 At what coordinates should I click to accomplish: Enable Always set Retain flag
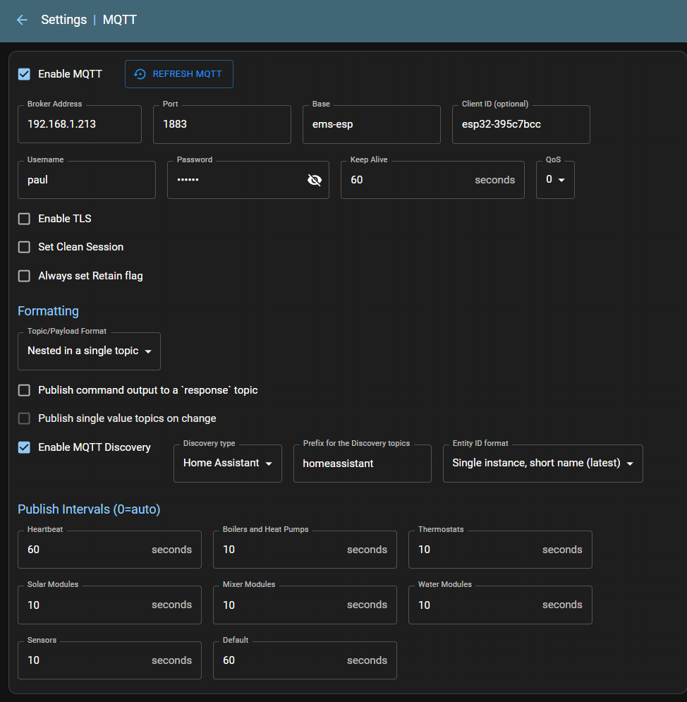[x=24, y=276]
